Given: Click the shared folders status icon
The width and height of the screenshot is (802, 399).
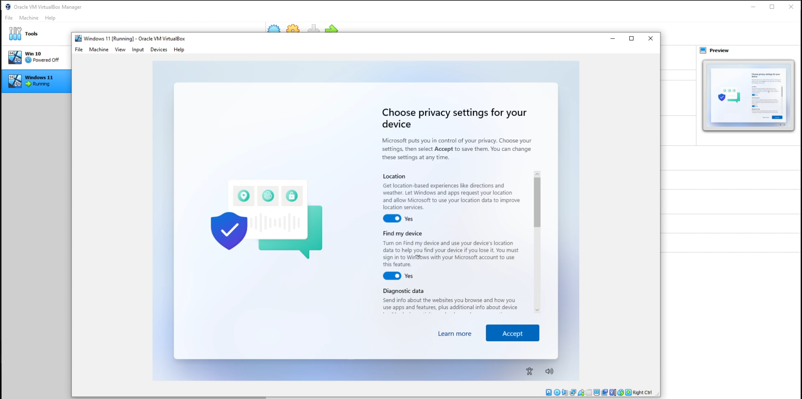Looking at the screenshot, I should coord(589,392).
